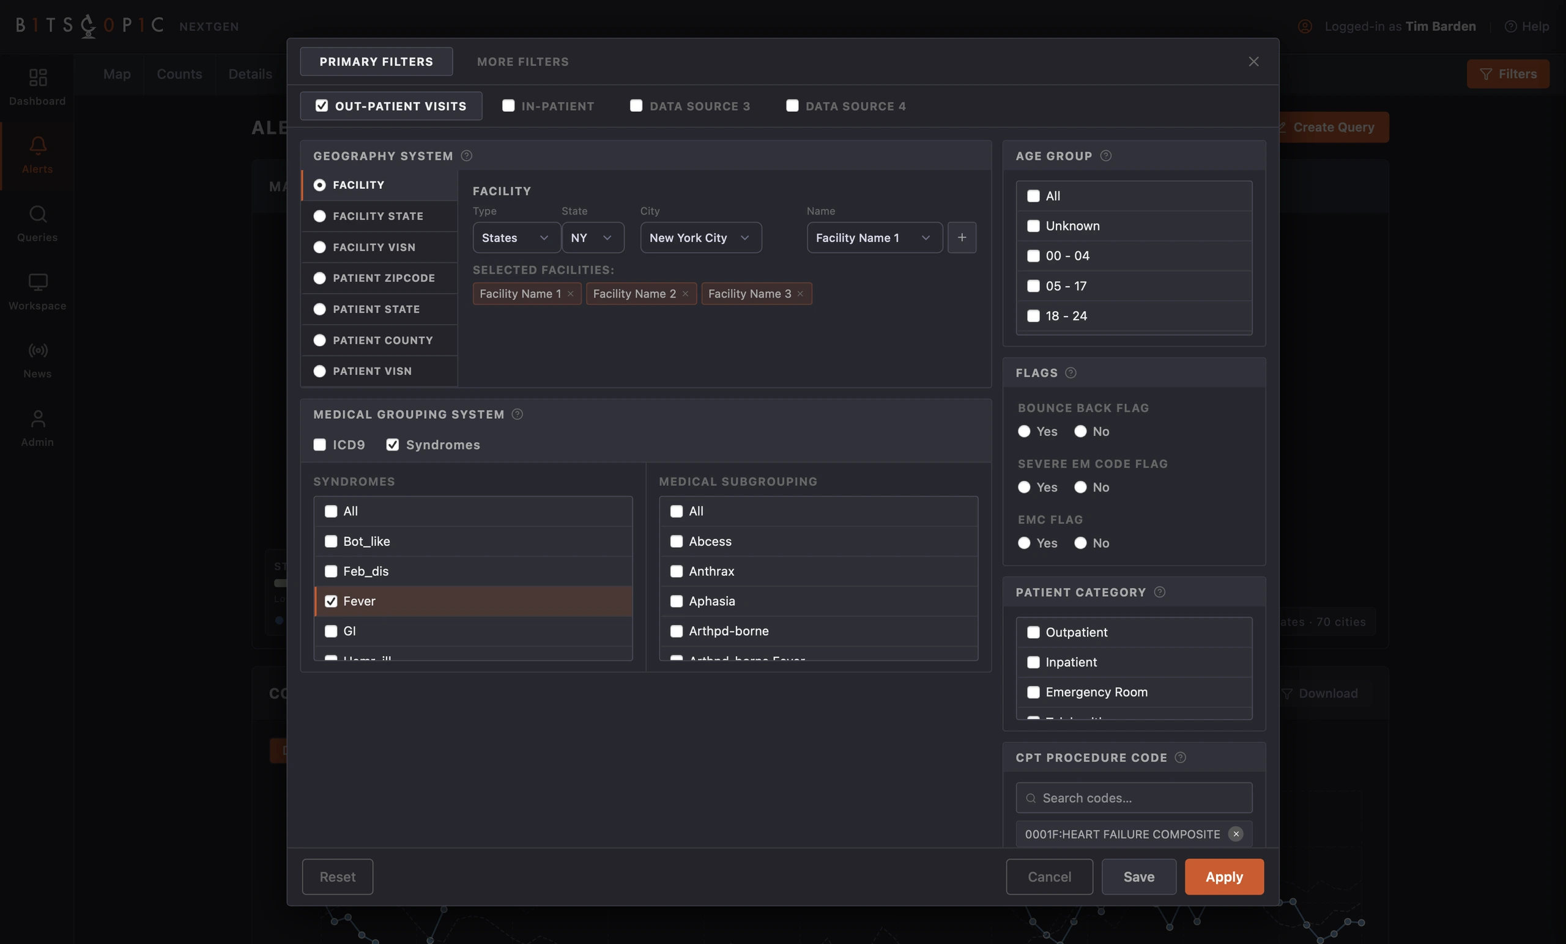Set Severe EM Code Flag to No
Viewport: 1566px width, 944px height.
pyautogui.click(x=1080, y=487)
